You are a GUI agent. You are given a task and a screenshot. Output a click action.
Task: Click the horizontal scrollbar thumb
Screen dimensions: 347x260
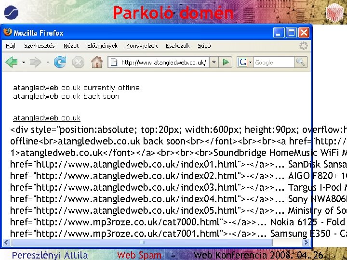[142, 242]
